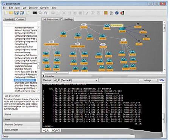The image size is (170, 140).
Task: Switch to the Standard labs tab
Action: pos(9,20)
